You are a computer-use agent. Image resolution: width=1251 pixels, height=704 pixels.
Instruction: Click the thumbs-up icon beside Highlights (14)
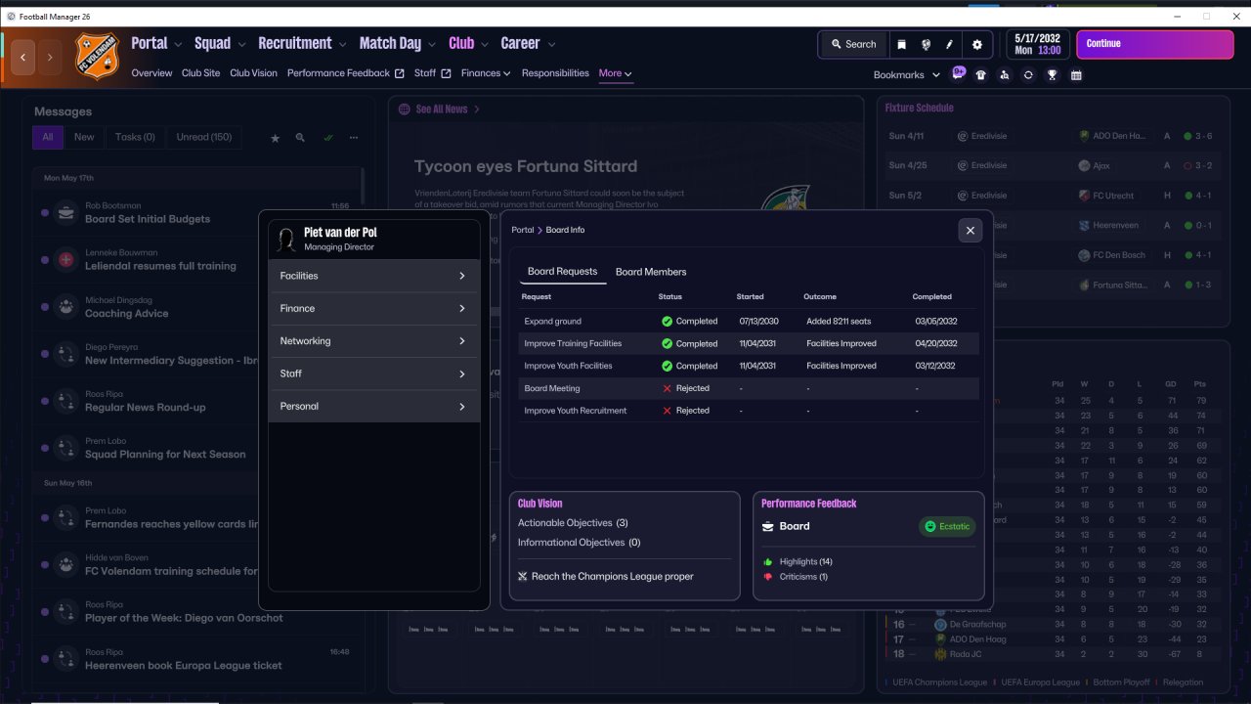click(768, 562)
